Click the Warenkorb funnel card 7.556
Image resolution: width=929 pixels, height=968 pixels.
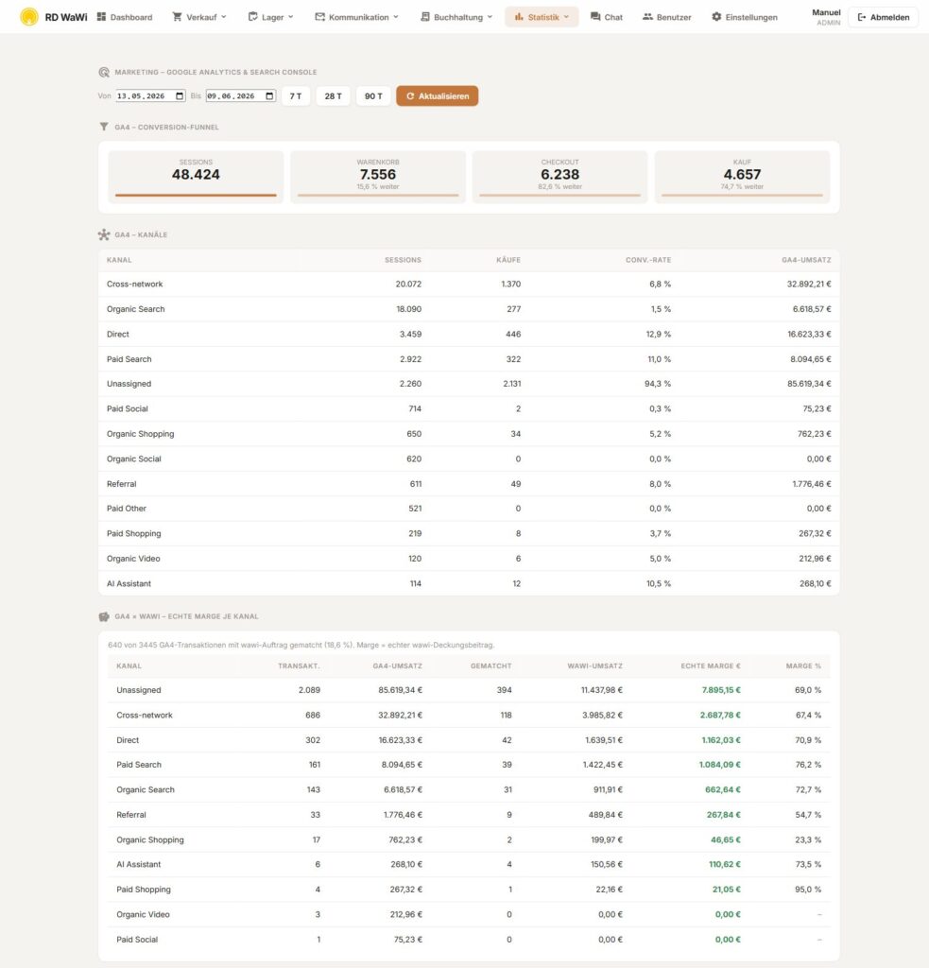pyautogui.click(x=378, y=177)
